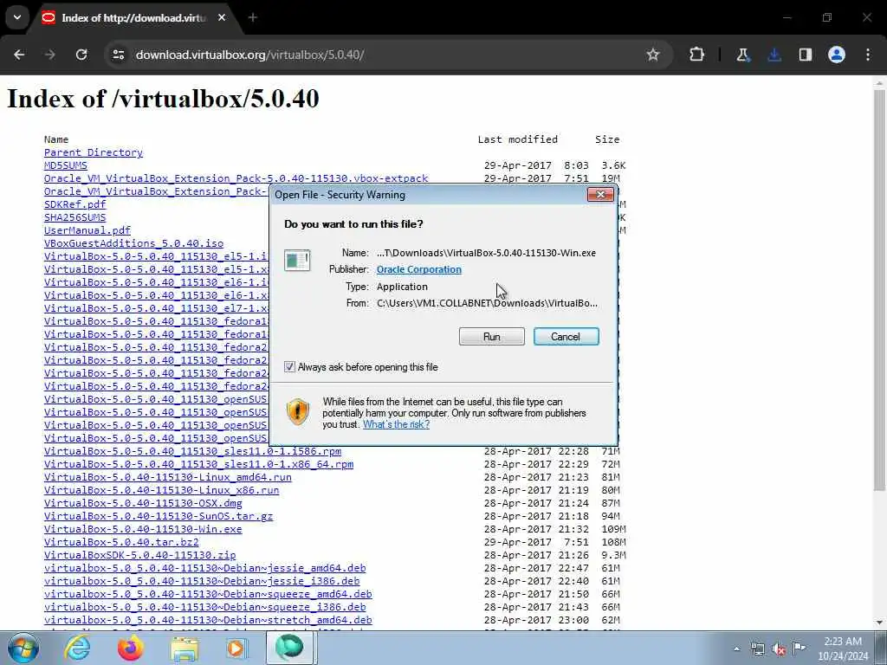Download Debian stretch_amd64.deb package
887x665 pixels.
click(x=208, y=620)
